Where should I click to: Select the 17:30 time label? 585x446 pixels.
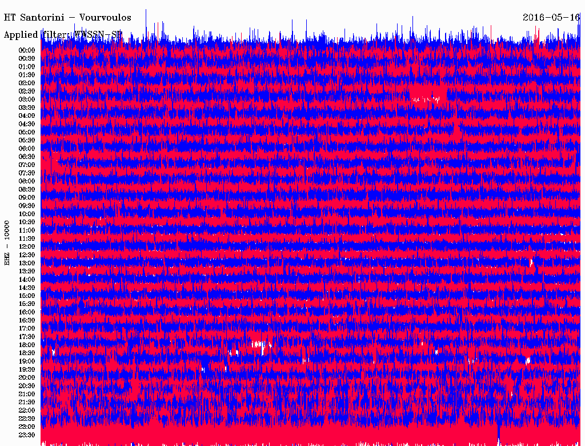(27, 337)
